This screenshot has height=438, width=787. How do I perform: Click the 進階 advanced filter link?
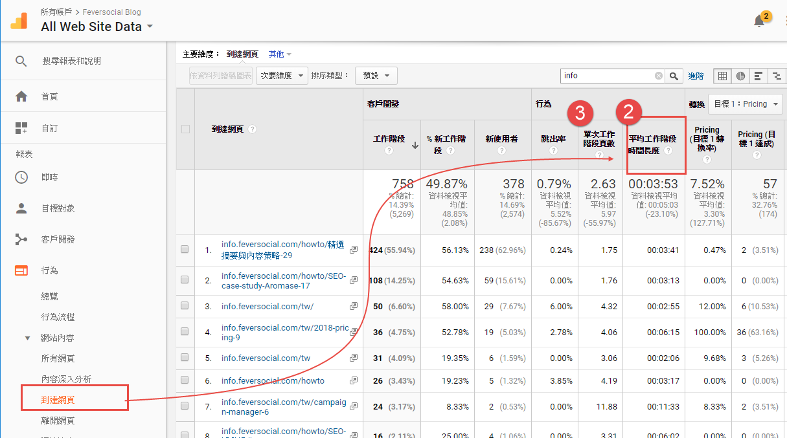click(x=696, y=76)
